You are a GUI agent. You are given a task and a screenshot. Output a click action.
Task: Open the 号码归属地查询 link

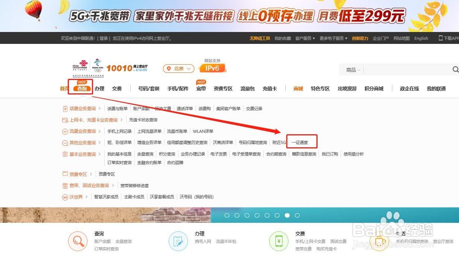coord(253,142)
